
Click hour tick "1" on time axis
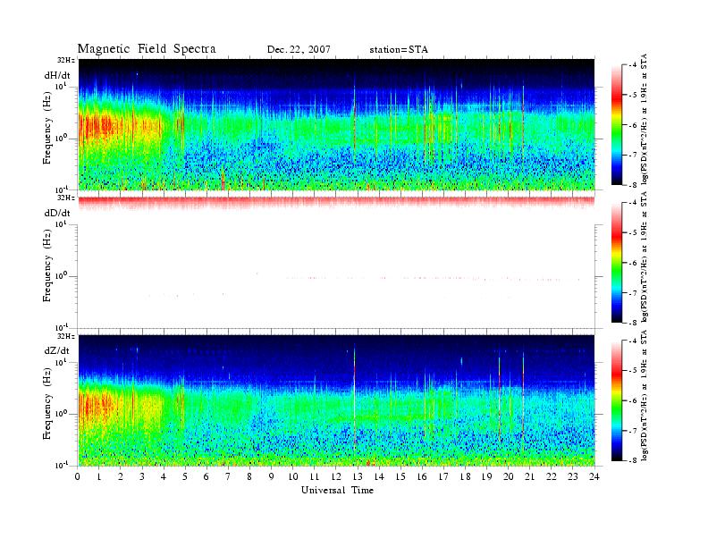[x=99, y=476]
